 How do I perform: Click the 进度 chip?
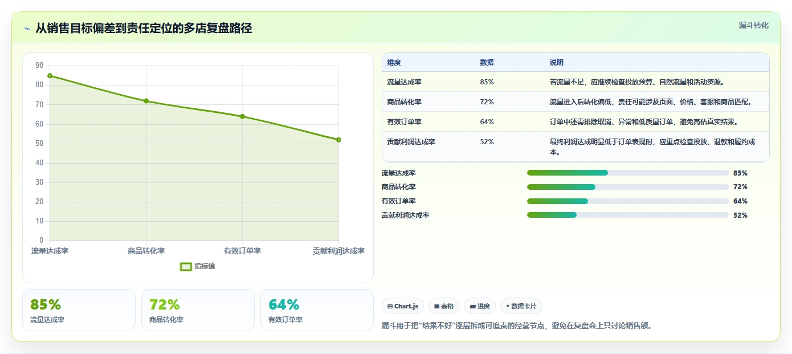480,306
